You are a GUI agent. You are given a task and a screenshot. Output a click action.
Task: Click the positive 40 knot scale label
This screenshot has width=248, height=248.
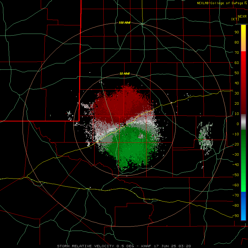pos(237,83)
